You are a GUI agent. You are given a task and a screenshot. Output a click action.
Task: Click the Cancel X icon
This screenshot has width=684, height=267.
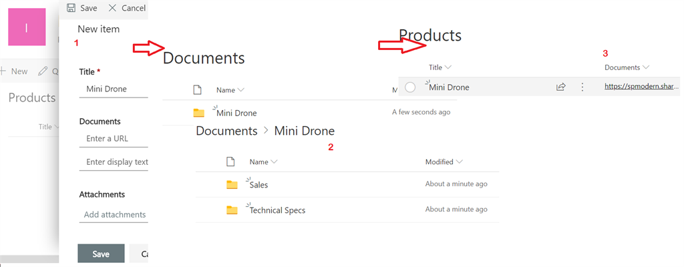tap(112, 8)
